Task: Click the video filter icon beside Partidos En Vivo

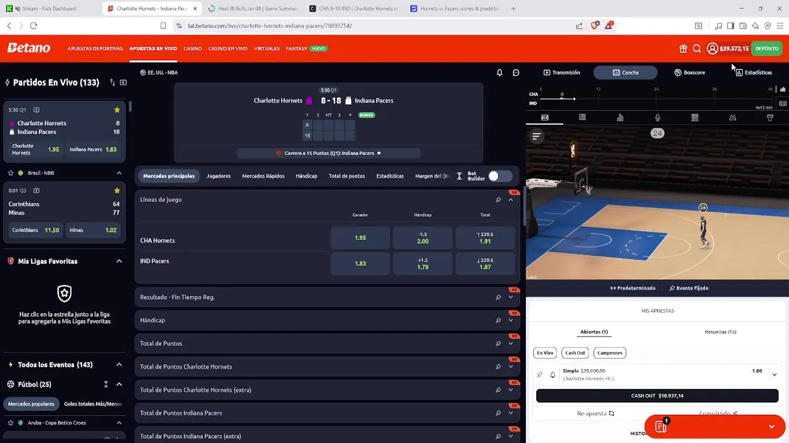Action: (123, 82)
